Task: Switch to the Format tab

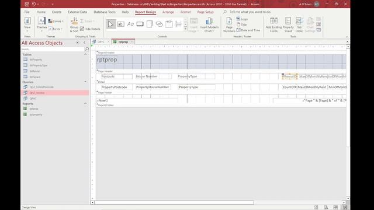Action: click(x=186, y=12)
